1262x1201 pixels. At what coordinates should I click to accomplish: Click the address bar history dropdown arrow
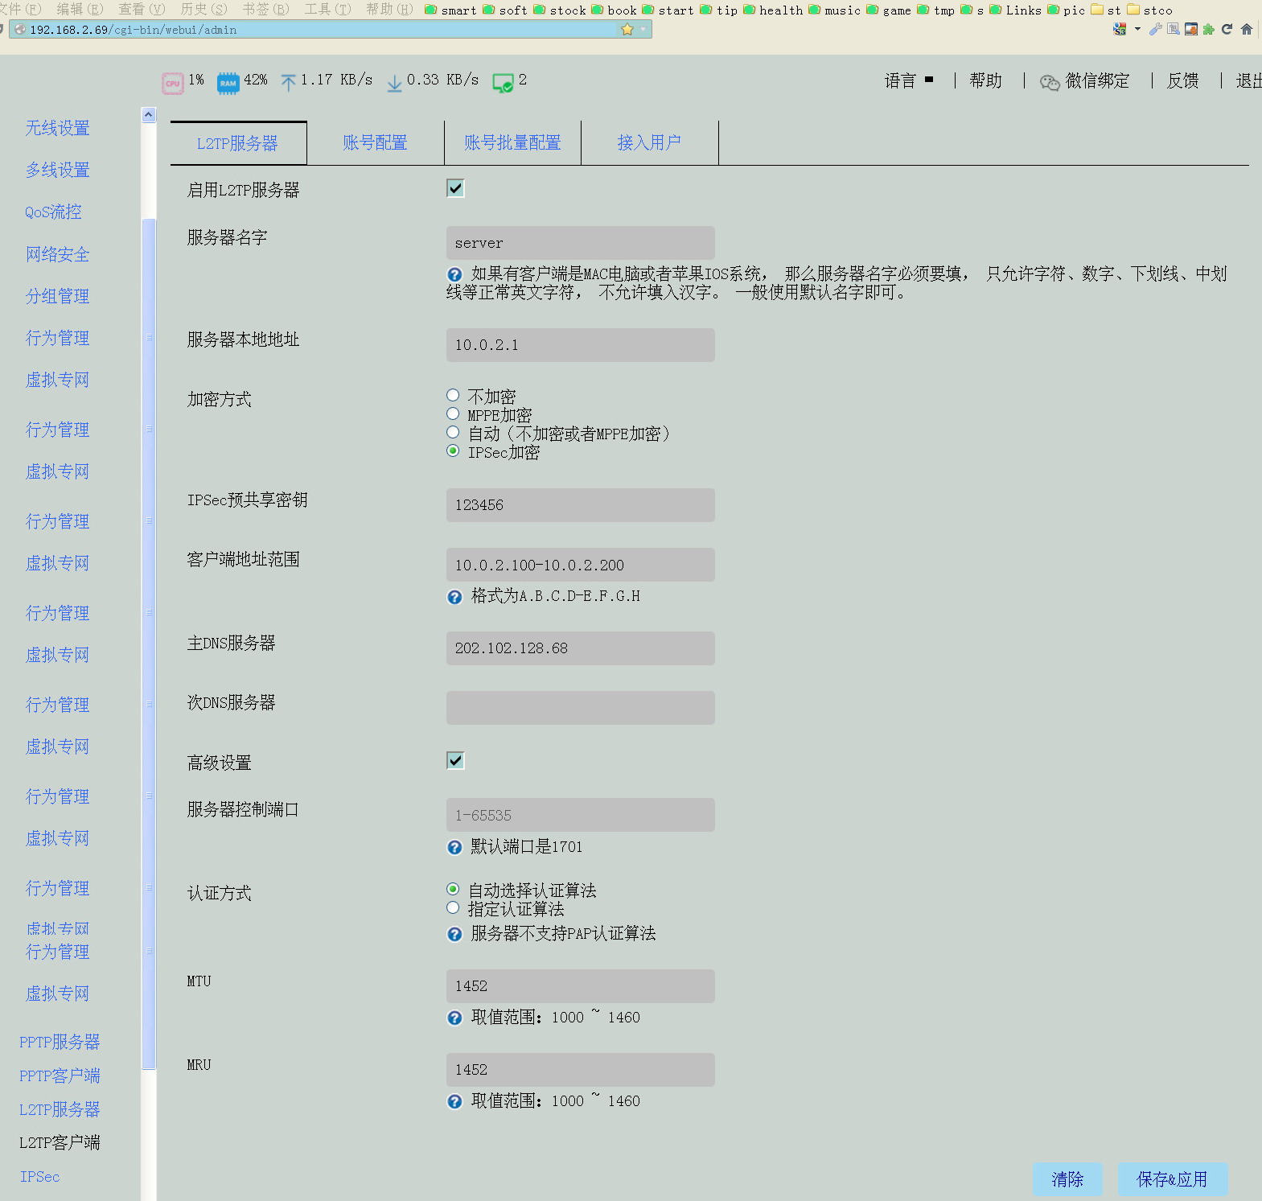pos(643,30)
